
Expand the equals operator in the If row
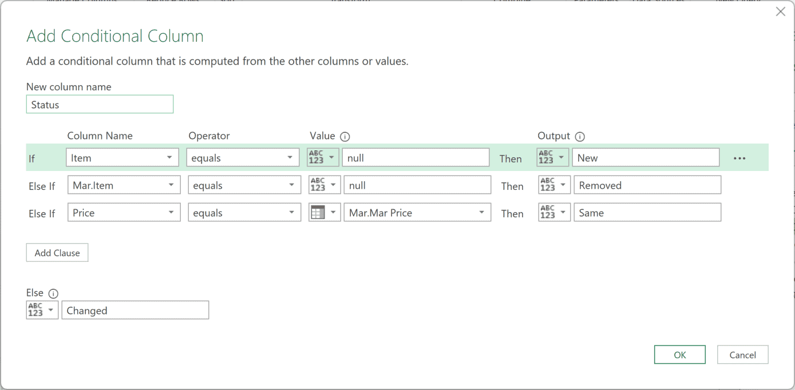coord(243,157)
